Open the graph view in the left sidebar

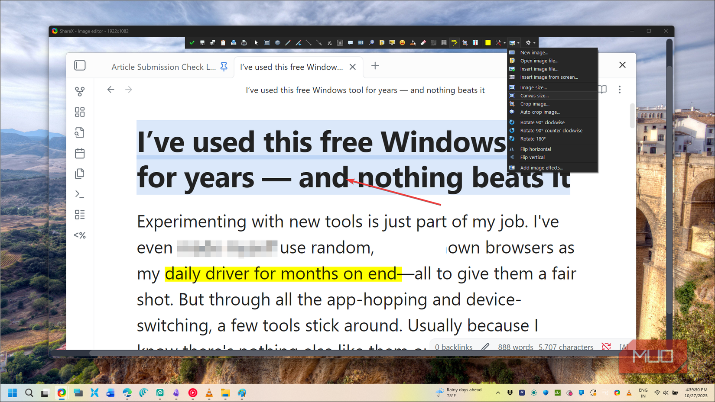click(x=80, y=91)
